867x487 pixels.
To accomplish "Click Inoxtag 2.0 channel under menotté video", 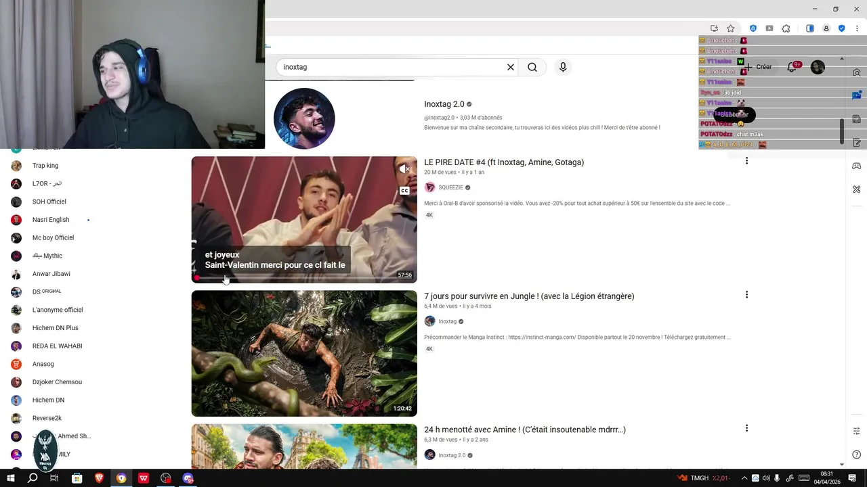I will pyautogui.click(x=452, y=455).
